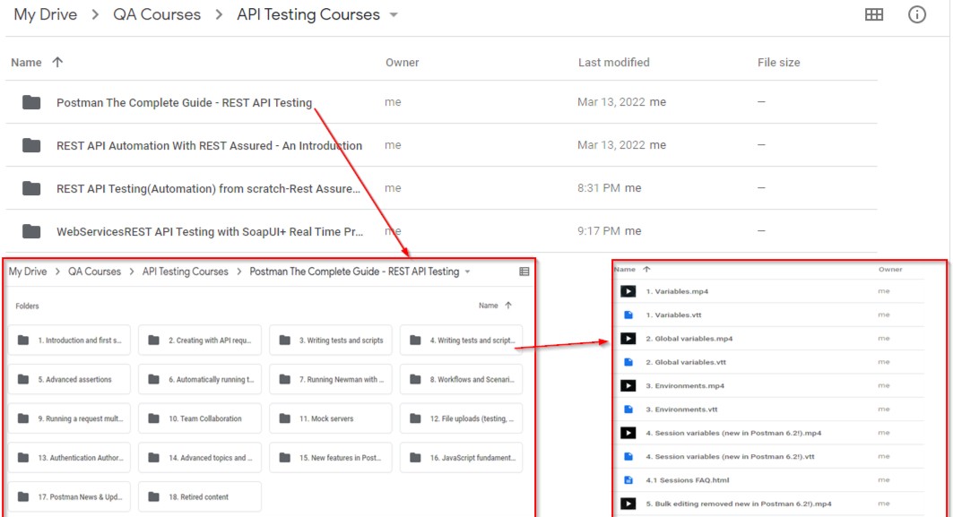The width and height of the screenshot is (953, 517).
Task: Click document icon of 1. Variables.vtt
Action: [x=628, y=315]
